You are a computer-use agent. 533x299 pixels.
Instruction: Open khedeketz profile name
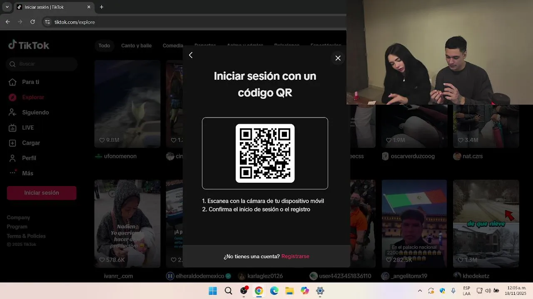476,276
